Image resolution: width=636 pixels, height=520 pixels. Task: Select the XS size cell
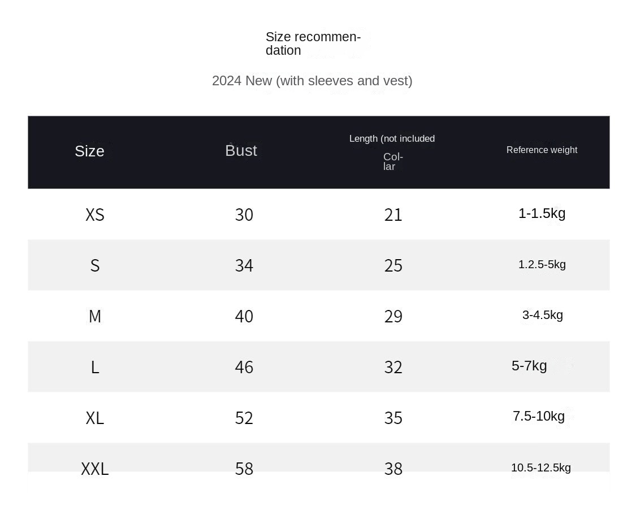95,215
